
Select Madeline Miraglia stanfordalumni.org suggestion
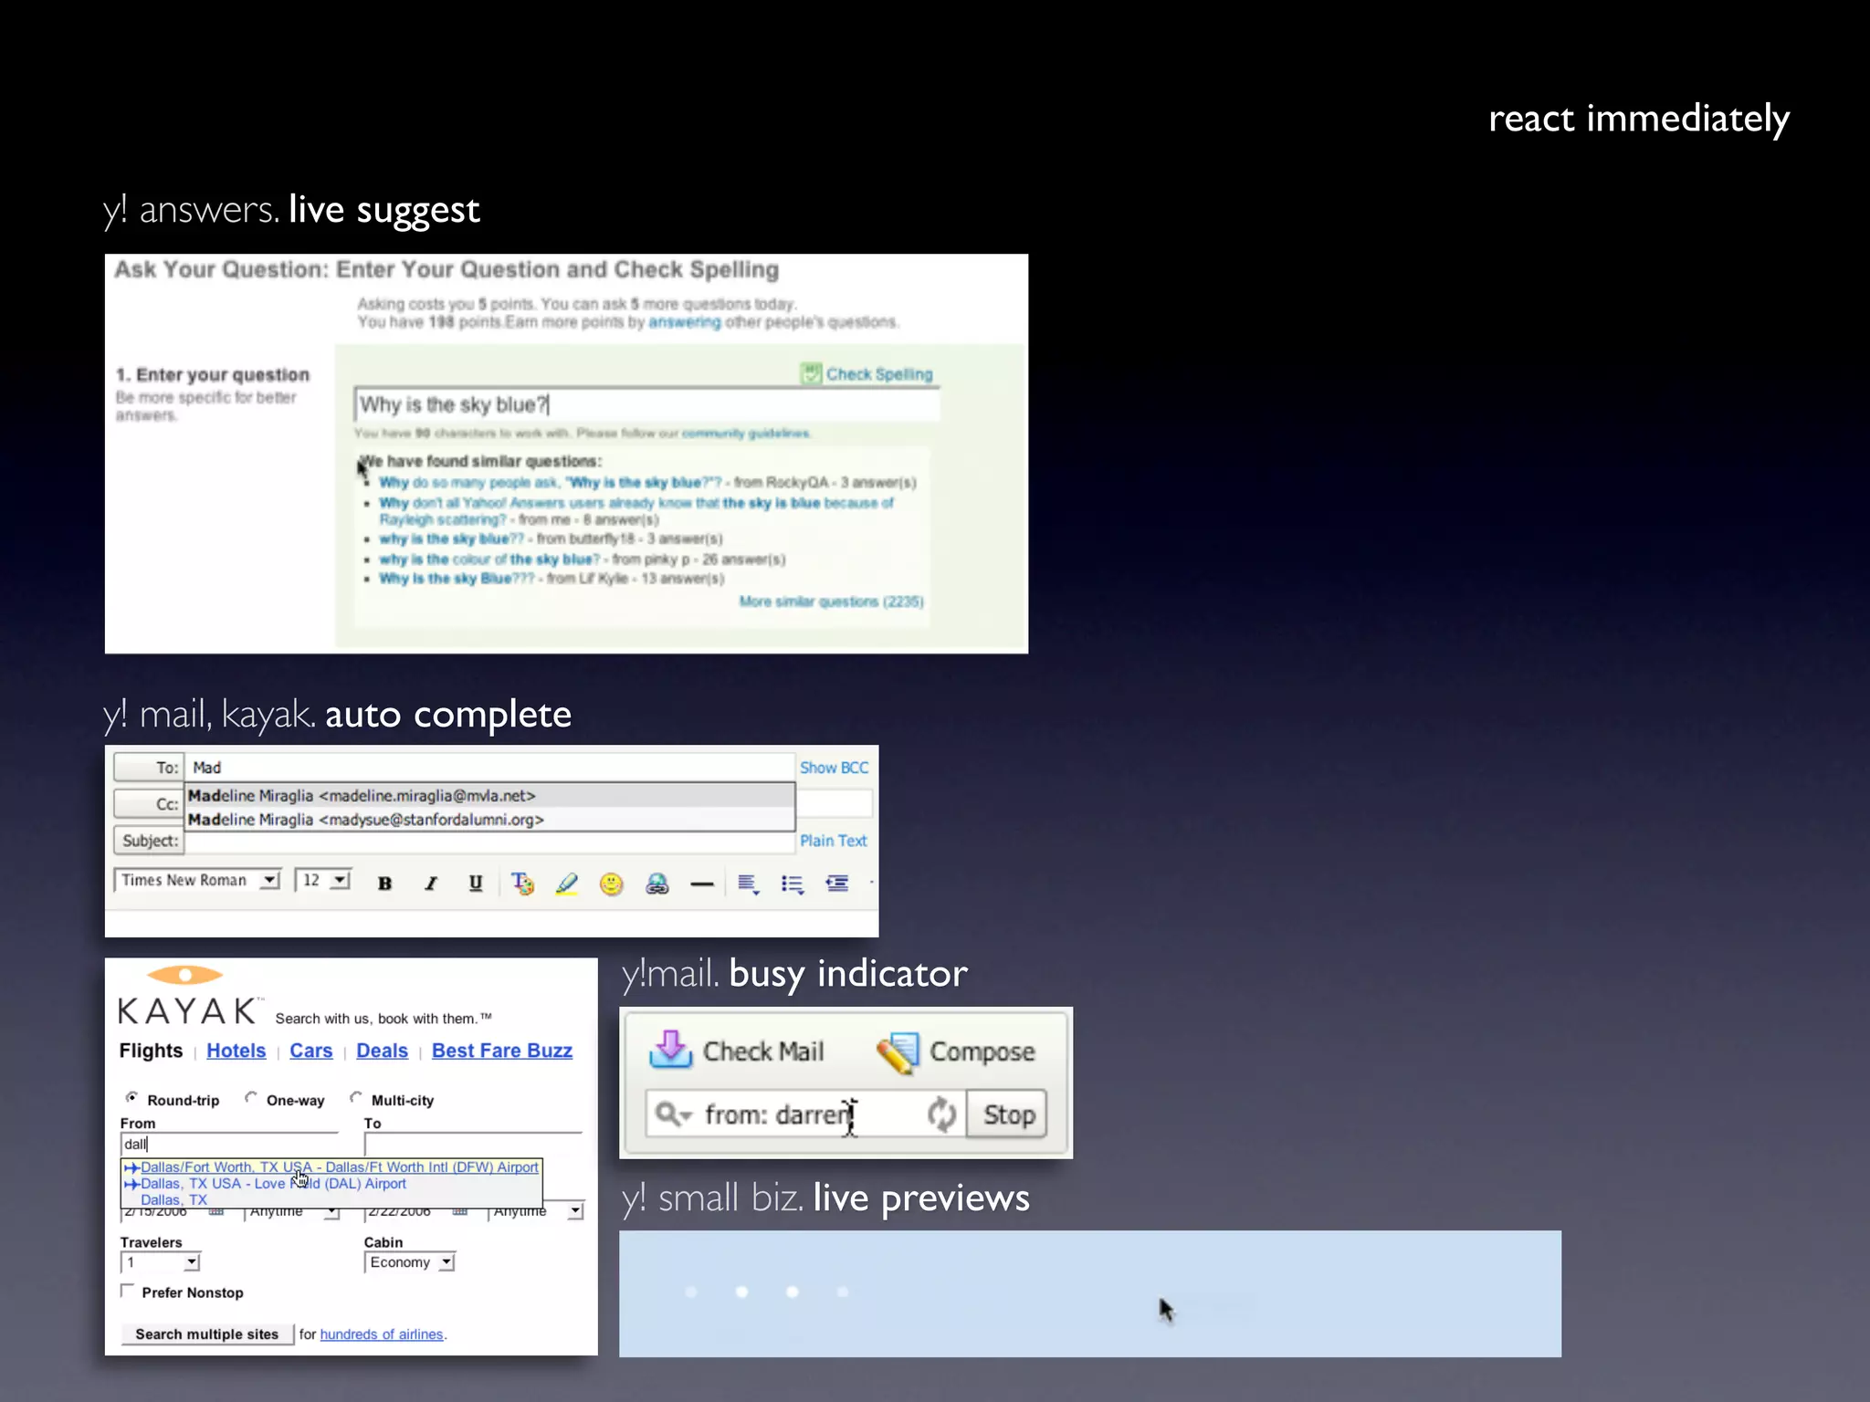[x=490, y=820]
